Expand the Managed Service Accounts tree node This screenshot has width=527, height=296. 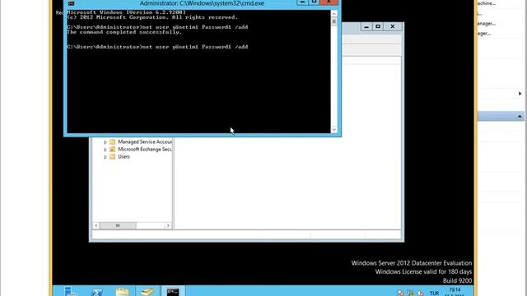pyautogui.click(x=105, y=142)
